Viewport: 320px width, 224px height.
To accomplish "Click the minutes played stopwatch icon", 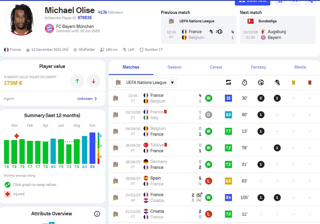I will click(x=244, y=83).
